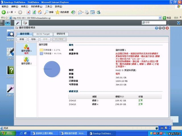Screen dimensions: 182x136
Task: Open the Control Panel tools desktop icon
Action: [10, 52]
